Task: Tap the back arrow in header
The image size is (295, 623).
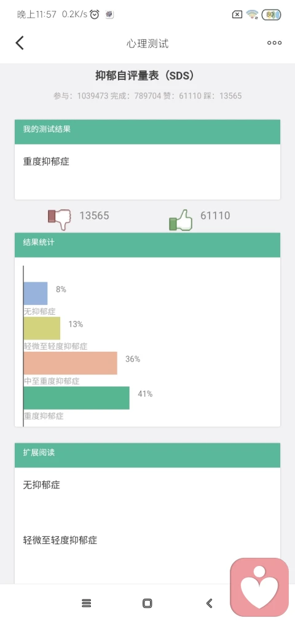Action: pos(20,43)
